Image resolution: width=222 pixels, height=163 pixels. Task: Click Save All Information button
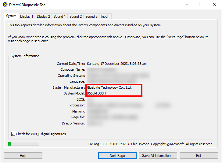point(158,155)
